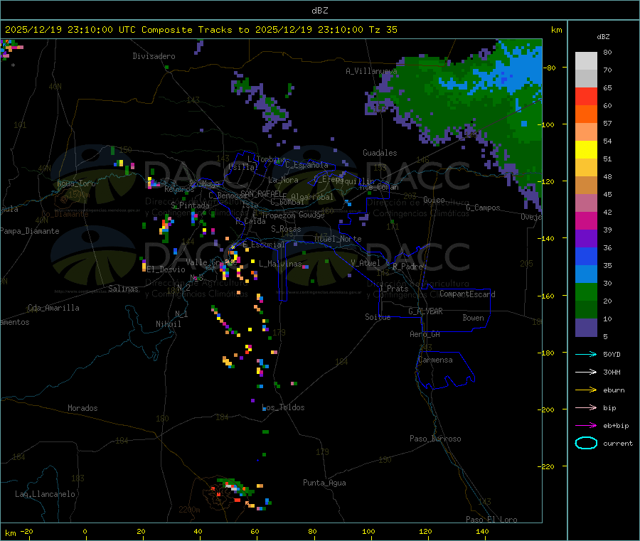The height and width of the screenshot is (541, 640).
Task: Pick the slate purple 5-10 dBZ swatch
Action: click(x=586, y=328)
